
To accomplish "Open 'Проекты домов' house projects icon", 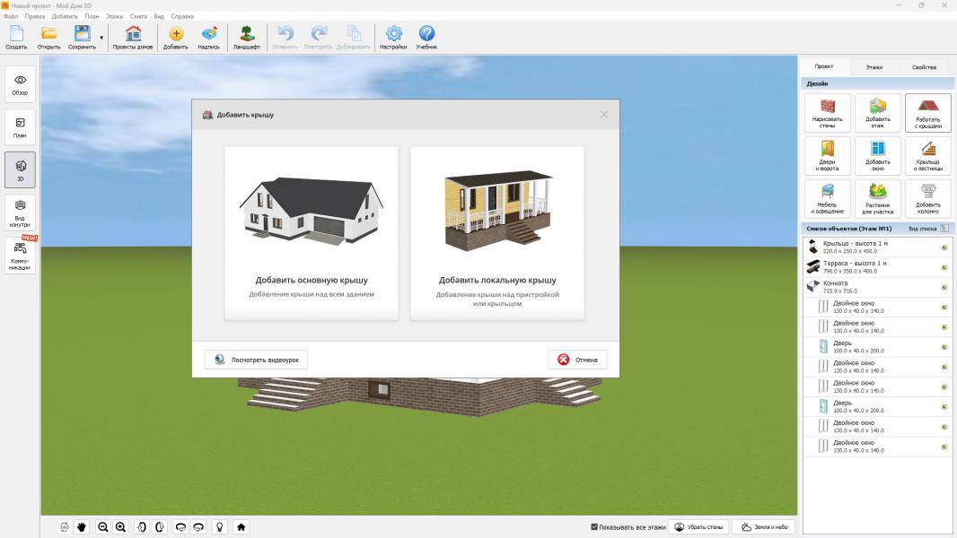I will 133,37.
